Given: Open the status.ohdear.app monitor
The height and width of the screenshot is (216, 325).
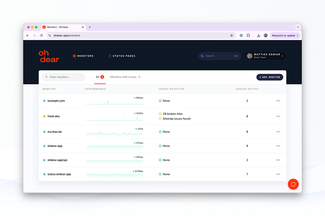Looking at the screenshot, I should click(59, 174).
